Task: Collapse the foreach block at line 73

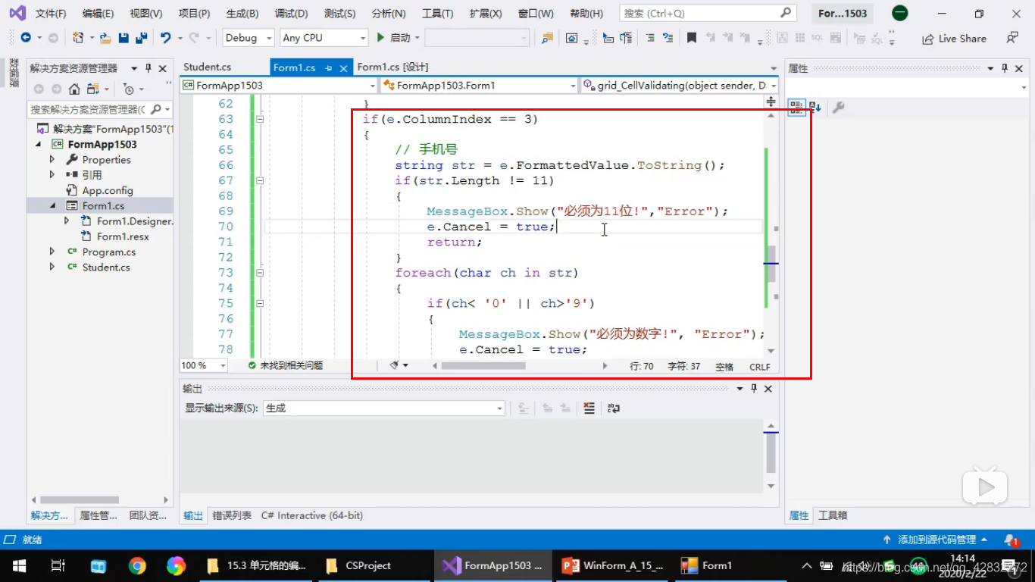Action: (x=260, y=273)
